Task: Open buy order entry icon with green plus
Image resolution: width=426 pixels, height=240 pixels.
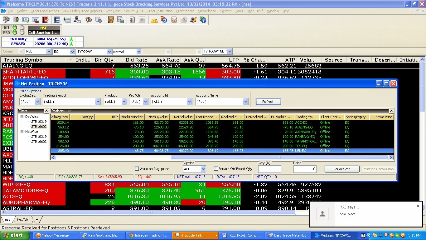Action: (x=26, y=20)
